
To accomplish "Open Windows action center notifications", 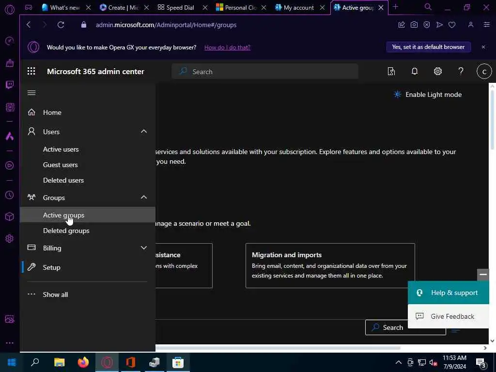I will [481, 362].
